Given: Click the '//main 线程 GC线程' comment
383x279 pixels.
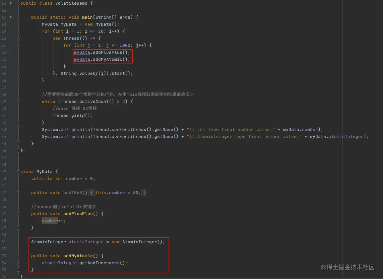Looking at the screenshot, I should point(74,109).
